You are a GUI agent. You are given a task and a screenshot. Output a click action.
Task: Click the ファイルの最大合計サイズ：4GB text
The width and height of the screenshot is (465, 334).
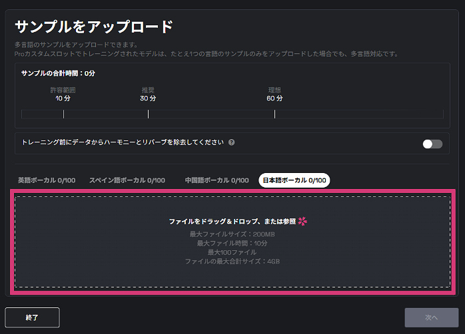(232, 261)
